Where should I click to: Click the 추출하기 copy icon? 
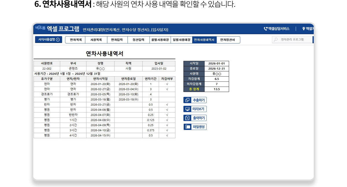click(x=187, y=100)
